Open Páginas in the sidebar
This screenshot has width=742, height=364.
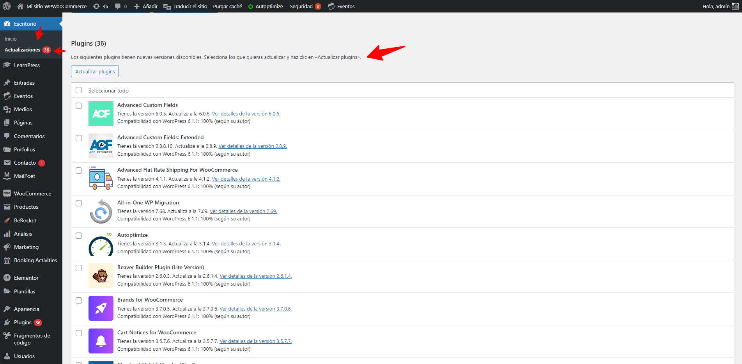[x=31, y=123]
